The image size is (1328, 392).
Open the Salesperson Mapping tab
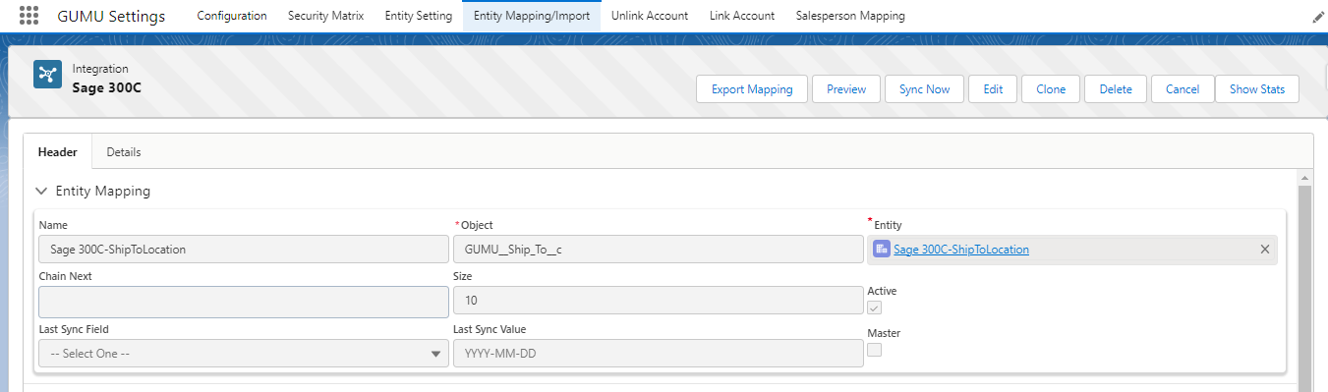850,16
